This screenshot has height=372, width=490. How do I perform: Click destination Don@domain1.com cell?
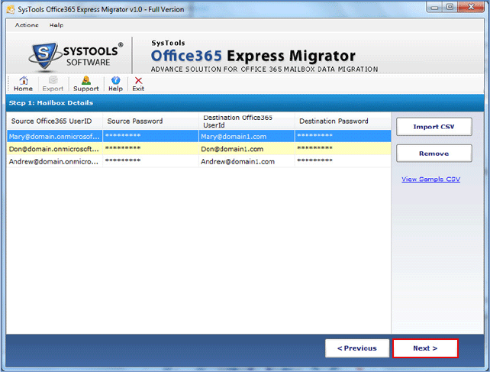pyautogui.click(x=247, y=149)
